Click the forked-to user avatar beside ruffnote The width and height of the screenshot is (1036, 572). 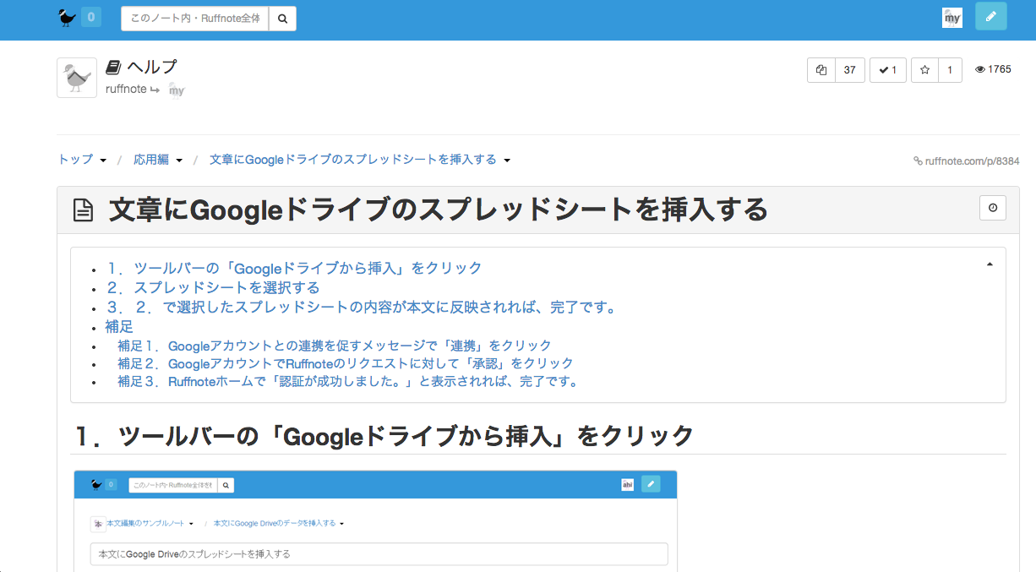176,89
